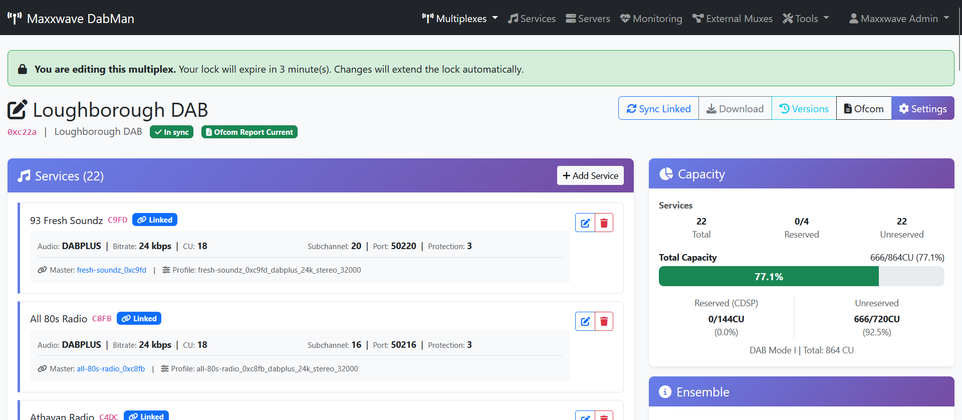This screenshot has width=962, height=420.
Task: Click the sliders icon beside fresh-soundz Profile
Action: point(166,270)
